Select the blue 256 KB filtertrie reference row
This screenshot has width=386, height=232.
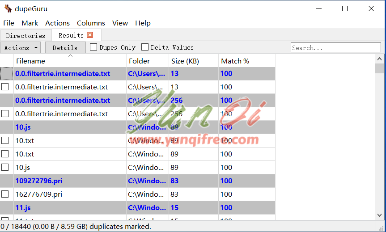pyautogui.click(x=138, y=101)
